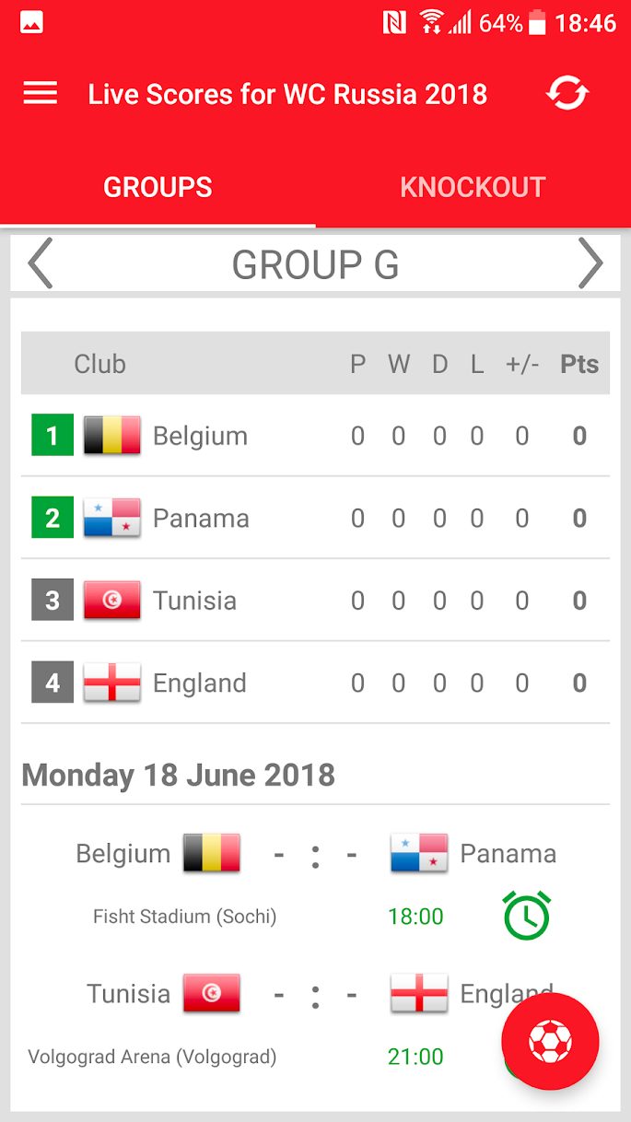This screenshot has width=631, height=1122.
Task: Tap the notification icon in top-left corner
Action: (x=29, y=20)
